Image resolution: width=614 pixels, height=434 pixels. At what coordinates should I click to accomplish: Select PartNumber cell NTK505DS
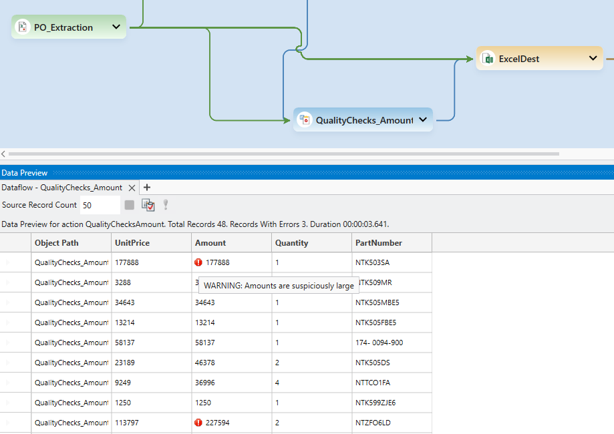pyautogui.click(x=392, y=363)
